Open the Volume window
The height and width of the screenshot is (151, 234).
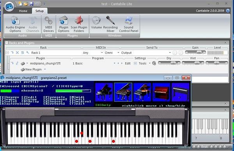tap(96, 23)
